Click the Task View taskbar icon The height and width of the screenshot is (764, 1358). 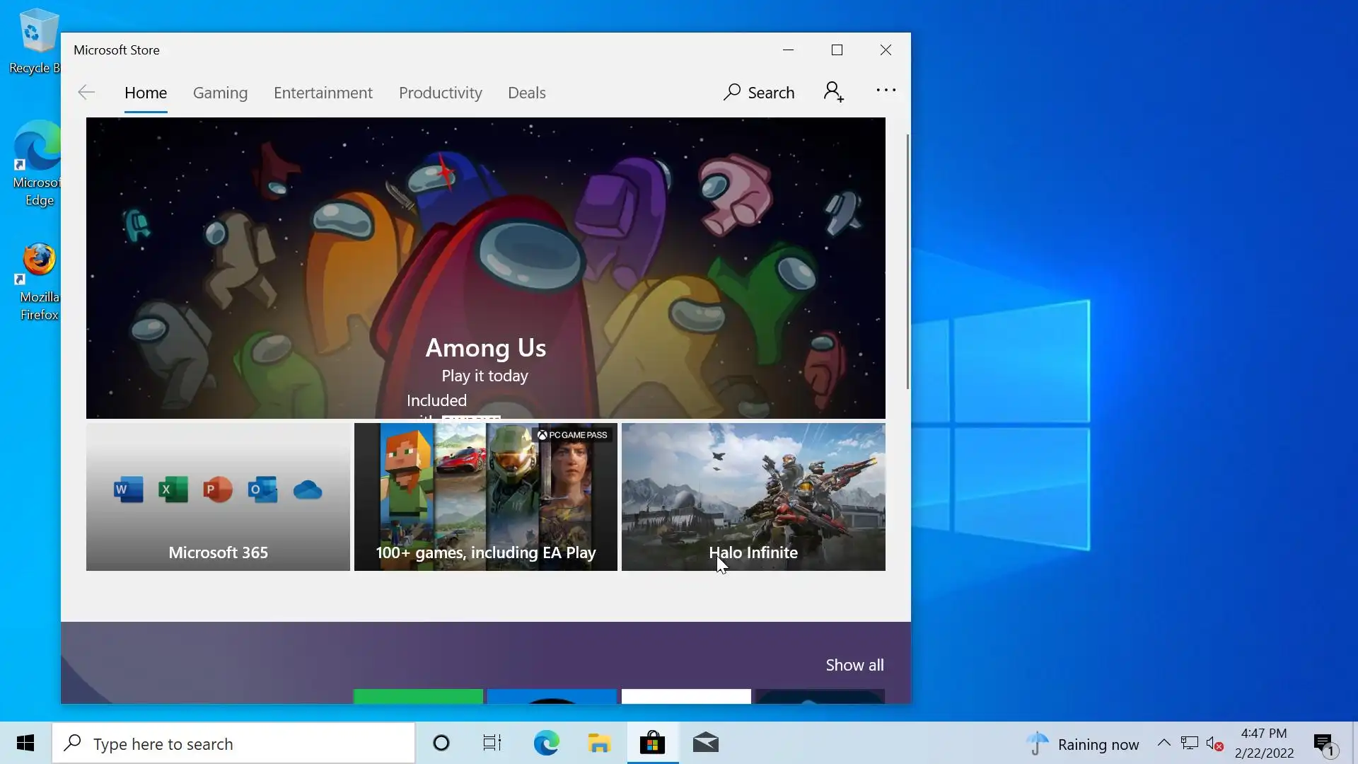(x=492, y=743)
